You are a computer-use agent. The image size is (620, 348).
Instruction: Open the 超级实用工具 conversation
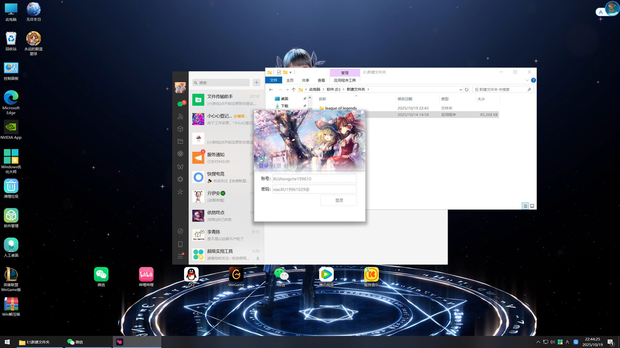[x=226, y=255]
